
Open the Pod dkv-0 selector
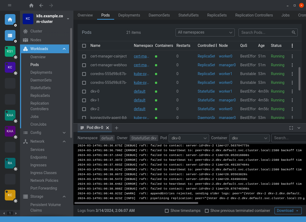(x=189, y=138)
